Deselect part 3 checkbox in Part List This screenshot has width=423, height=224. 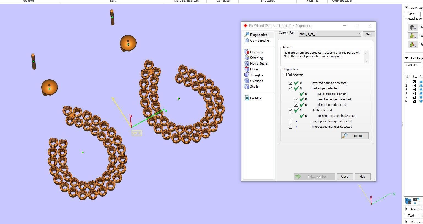tap(414, 90)
